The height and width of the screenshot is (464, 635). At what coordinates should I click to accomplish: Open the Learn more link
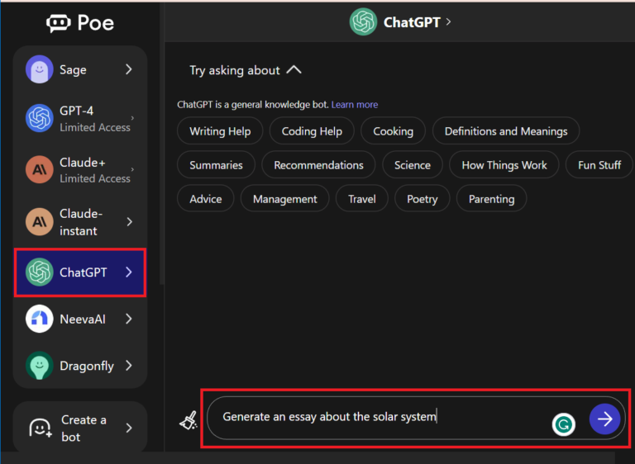(x=355, y=105)
